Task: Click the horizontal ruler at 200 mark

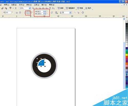Action: click(72, 16)
